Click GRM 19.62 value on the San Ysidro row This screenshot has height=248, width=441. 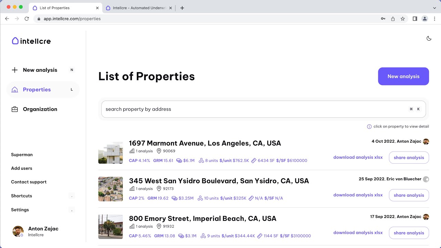click(158, 198)
